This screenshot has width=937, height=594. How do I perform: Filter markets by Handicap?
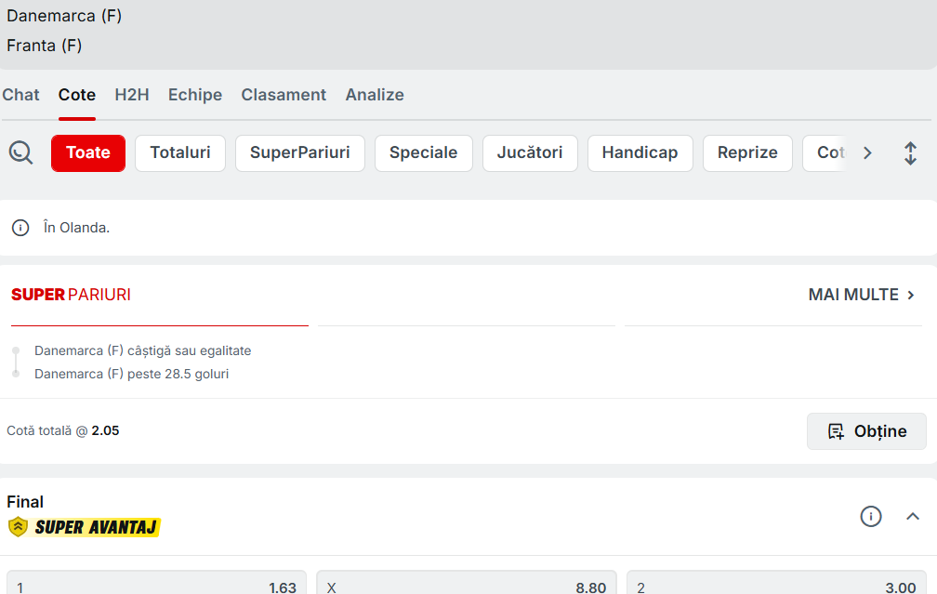coord(640,153)
